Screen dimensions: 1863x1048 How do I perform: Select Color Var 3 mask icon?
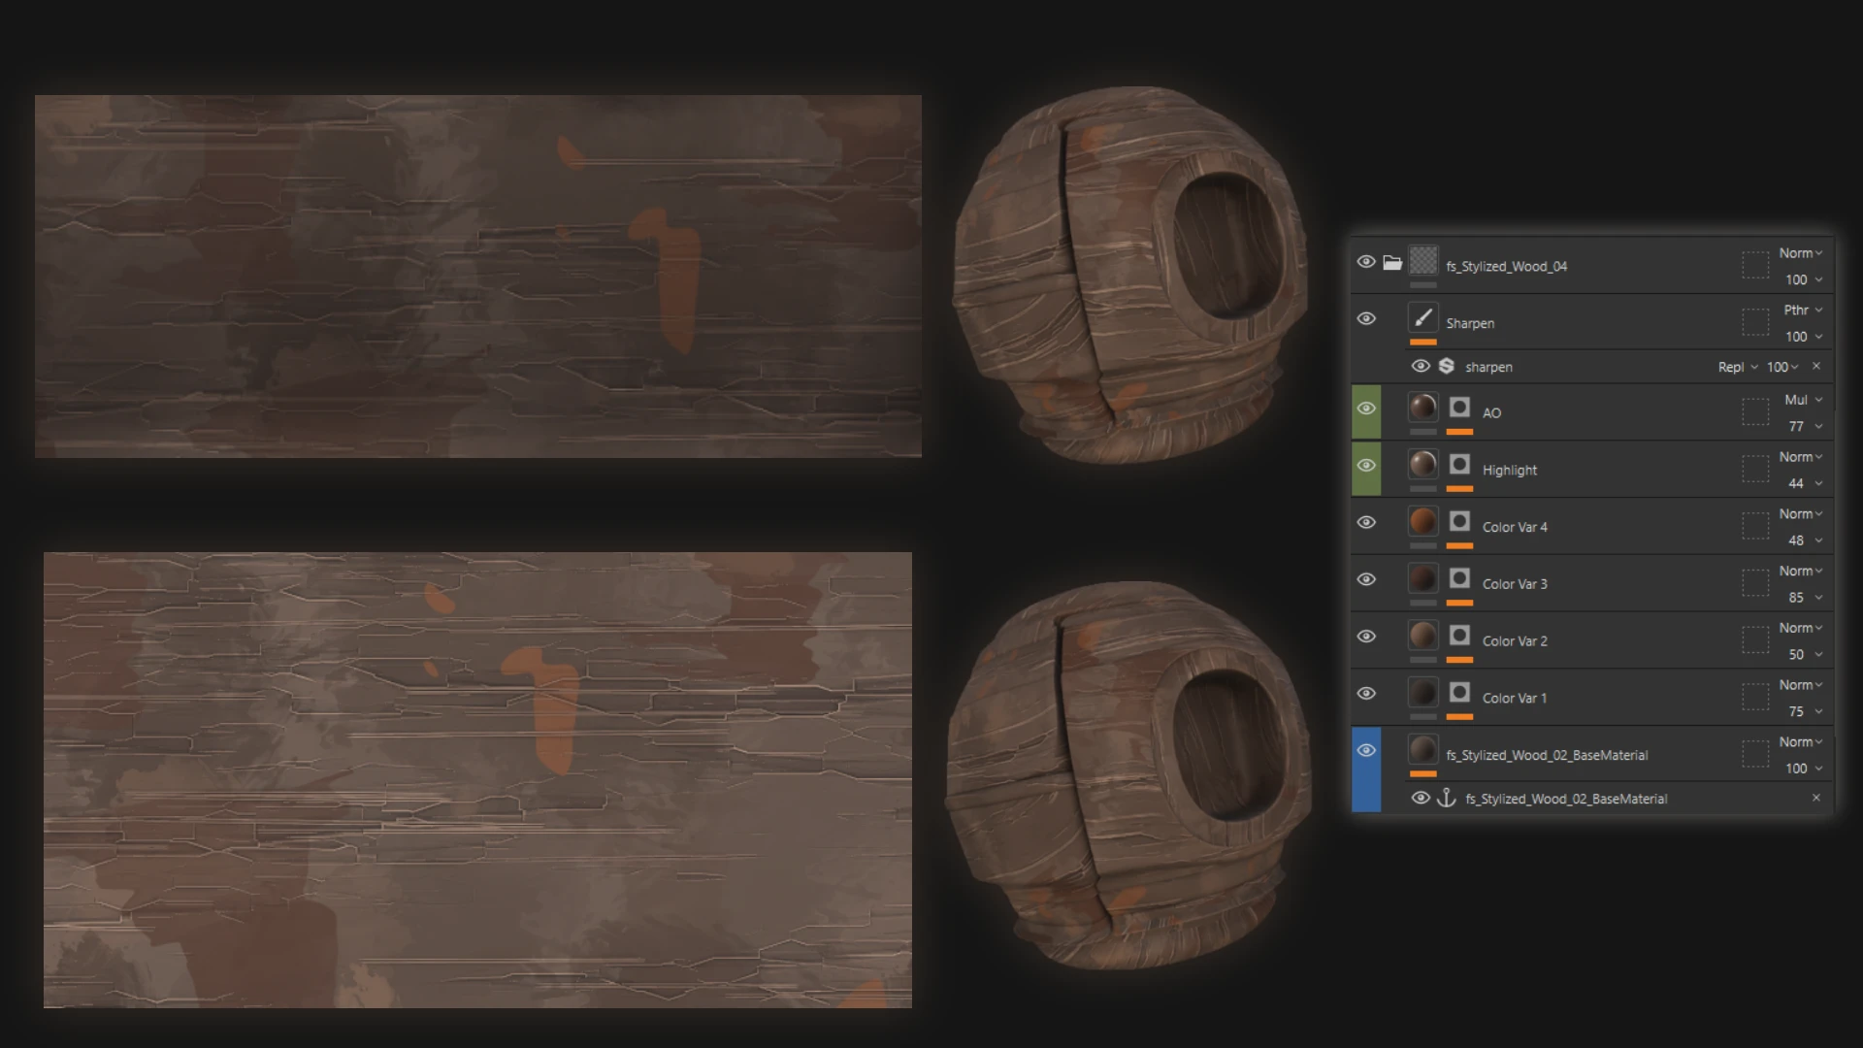click(x=1459, y=578)
